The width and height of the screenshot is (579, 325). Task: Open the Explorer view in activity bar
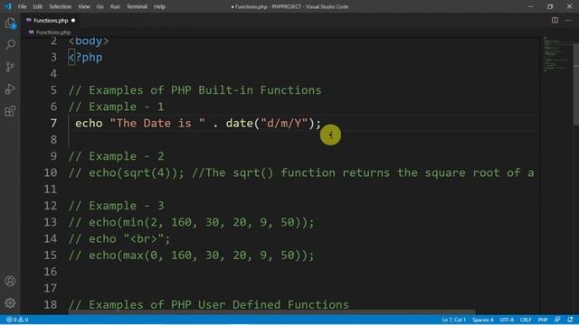click(x=10, y=23)
